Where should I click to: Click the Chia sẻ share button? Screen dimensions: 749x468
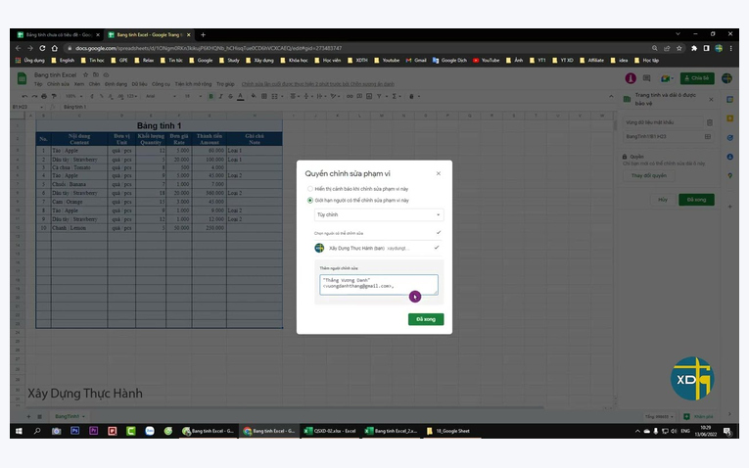[x=697, y=78]
